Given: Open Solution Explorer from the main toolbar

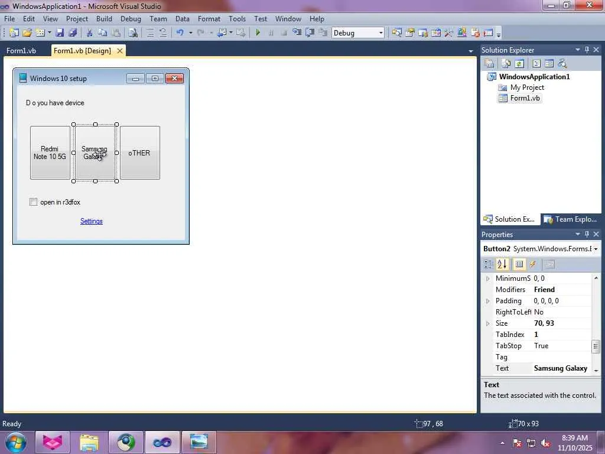Looking at the screenshot, I should [397, 33].
